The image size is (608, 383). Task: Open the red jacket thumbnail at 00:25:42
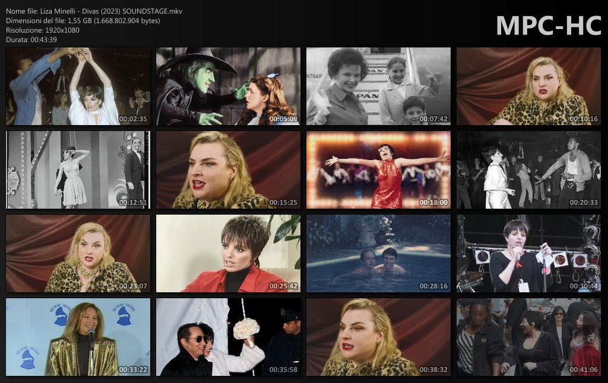(228, 254)
